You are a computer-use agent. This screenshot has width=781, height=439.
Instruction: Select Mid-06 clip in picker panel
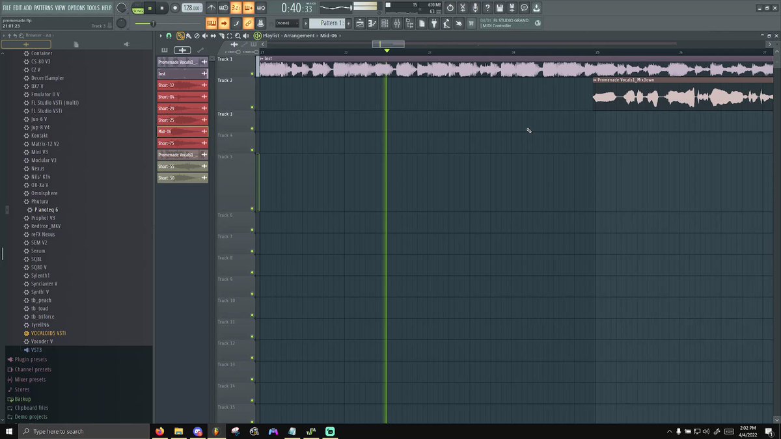tap(182, 131)
